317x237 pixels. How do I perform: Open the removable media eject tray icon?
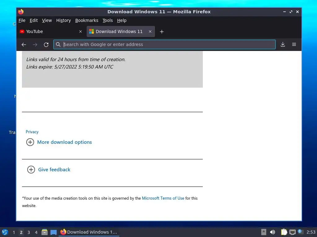[x=264, y=232]
